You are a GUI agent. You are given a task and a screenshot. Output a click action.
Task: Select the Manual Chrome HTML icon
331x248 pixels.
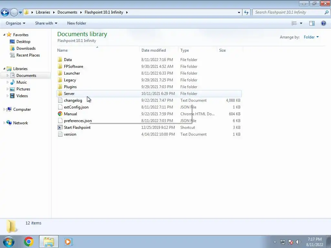tap(60, 114)
